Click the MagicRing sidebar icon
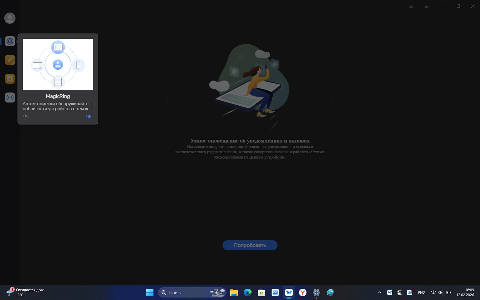This screenshot has width=480, height=300. tap(10, 41)
